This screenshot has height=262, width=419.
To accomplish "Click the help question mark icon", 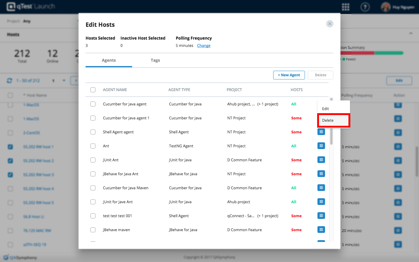I will pos(365,7).
